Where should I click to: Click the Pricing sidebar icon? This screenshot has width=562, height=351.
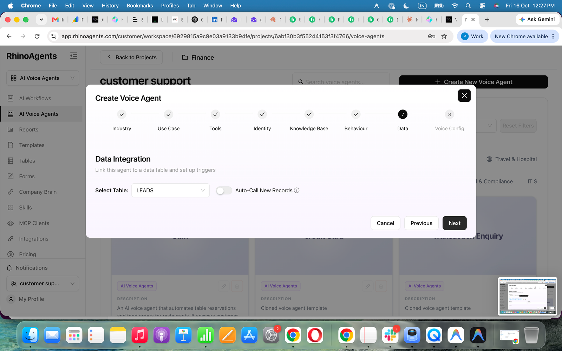[11, 254]
